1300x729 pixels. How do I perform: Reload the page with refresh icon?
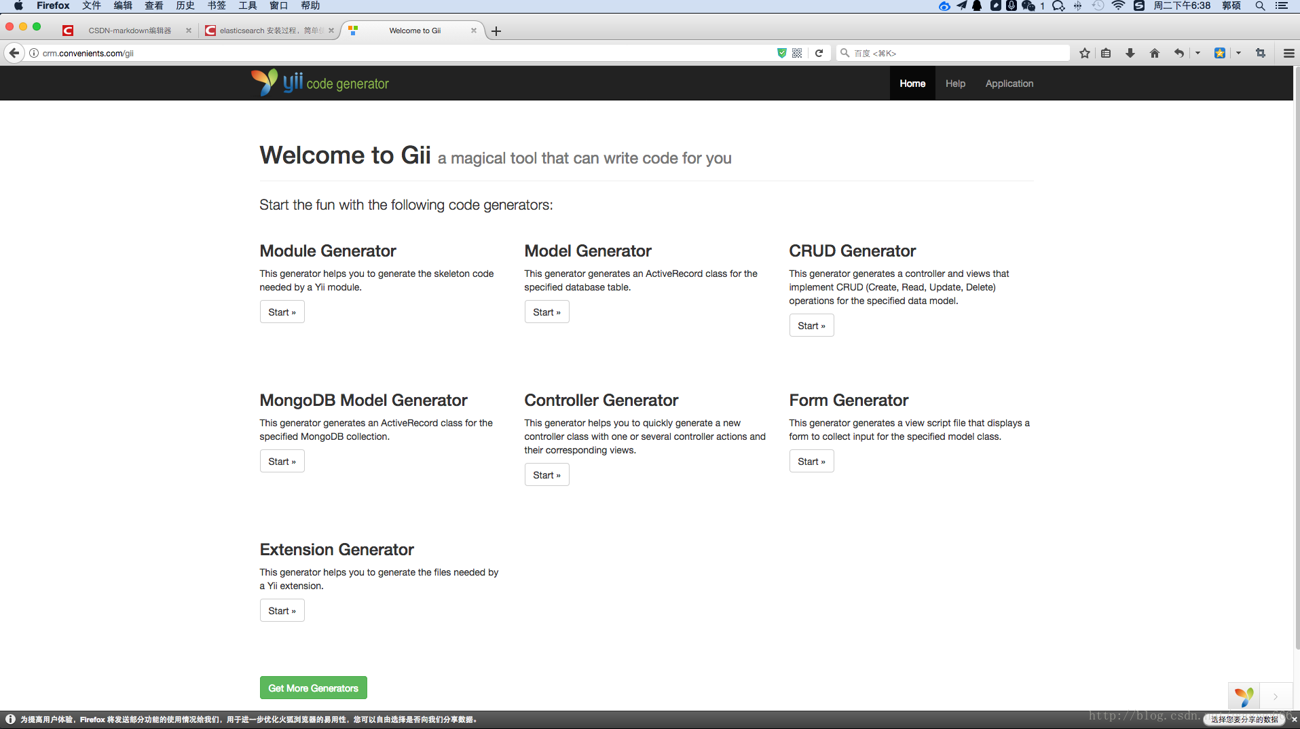[x=819, y=53]
